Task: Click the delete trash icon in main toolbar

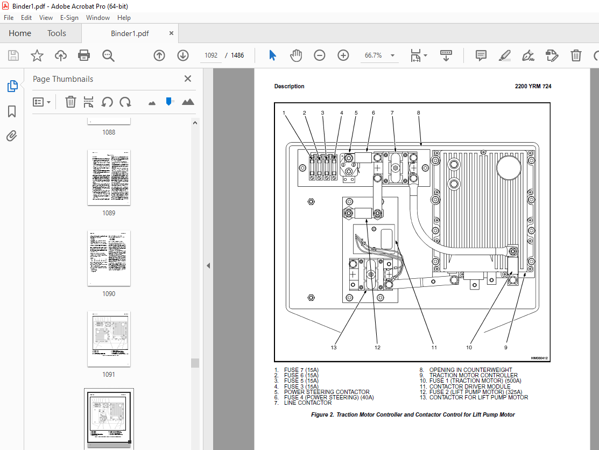Action: [x=576, y=55]
